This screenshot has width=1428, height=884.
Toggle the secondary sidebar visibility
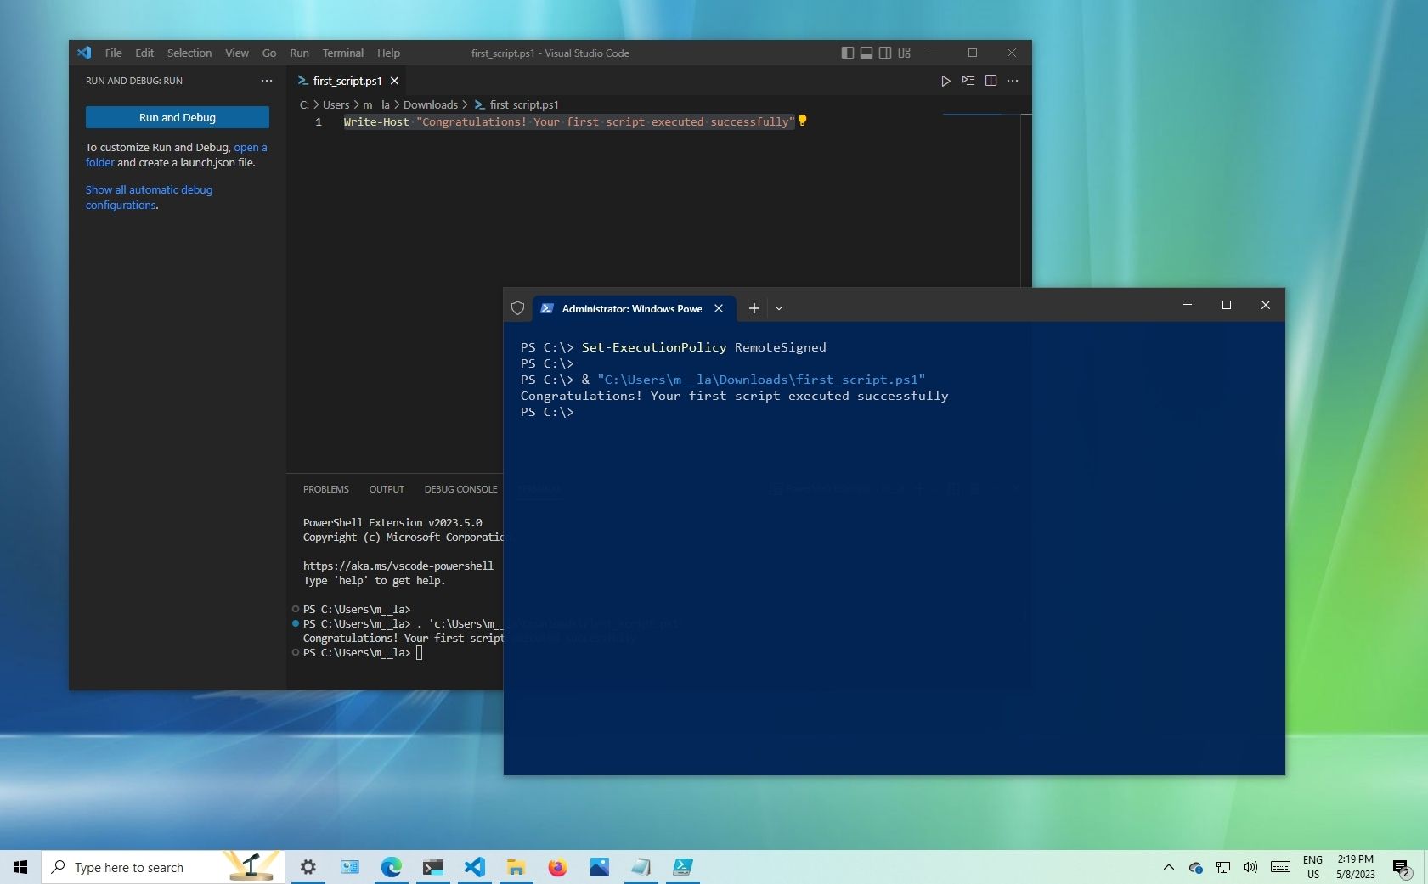pyautogui.click(x=885, y=53)
